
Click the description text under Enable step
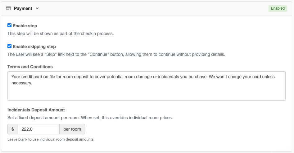[61, 34]
